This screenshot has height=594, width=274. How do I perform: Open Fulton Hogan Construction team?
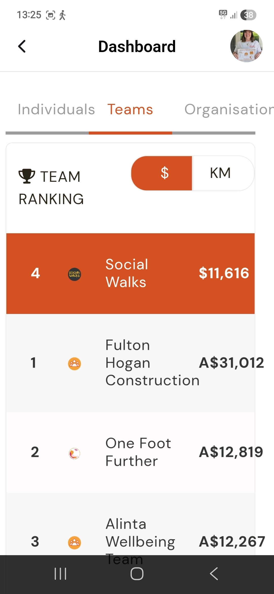point(152,363)
